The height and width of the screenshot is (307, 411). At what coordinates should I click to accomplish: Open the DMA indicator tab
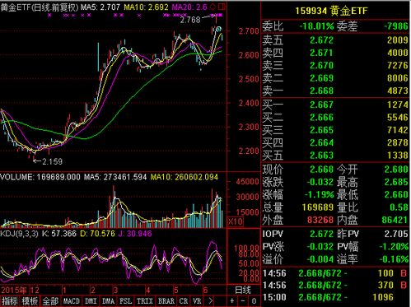(108, 301)
